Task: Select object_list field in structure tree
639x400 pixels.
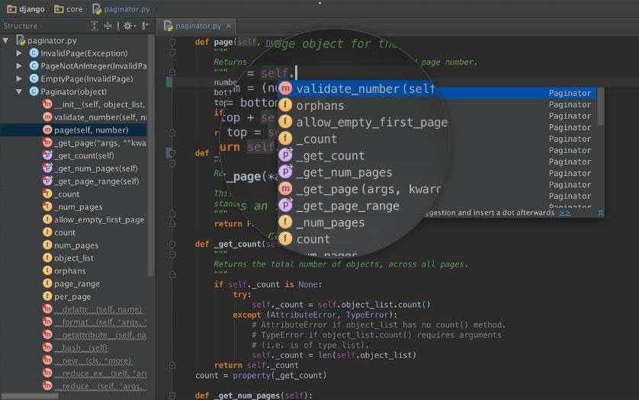Action: tap(74, 258)
